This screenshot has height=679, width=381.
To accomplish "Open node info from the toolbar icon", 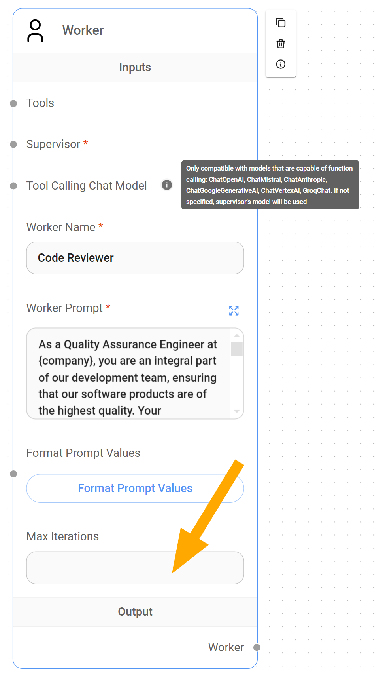I will pos(281,64).
